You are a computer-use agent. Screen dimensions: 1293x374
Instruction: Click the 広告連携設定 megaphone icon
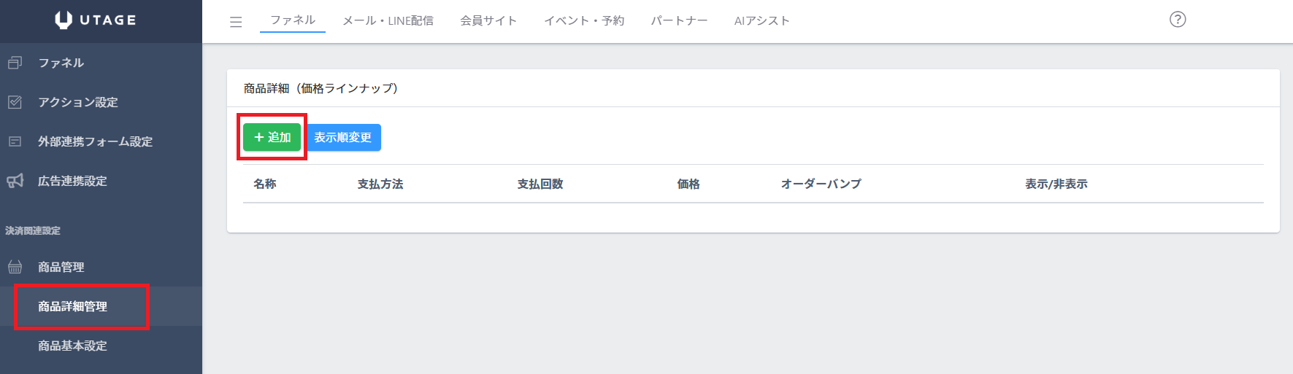[15, 181]
